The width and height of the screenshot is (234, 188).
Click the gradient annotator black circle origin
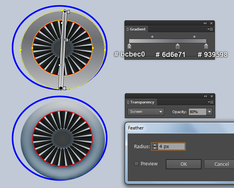point(61,88)
